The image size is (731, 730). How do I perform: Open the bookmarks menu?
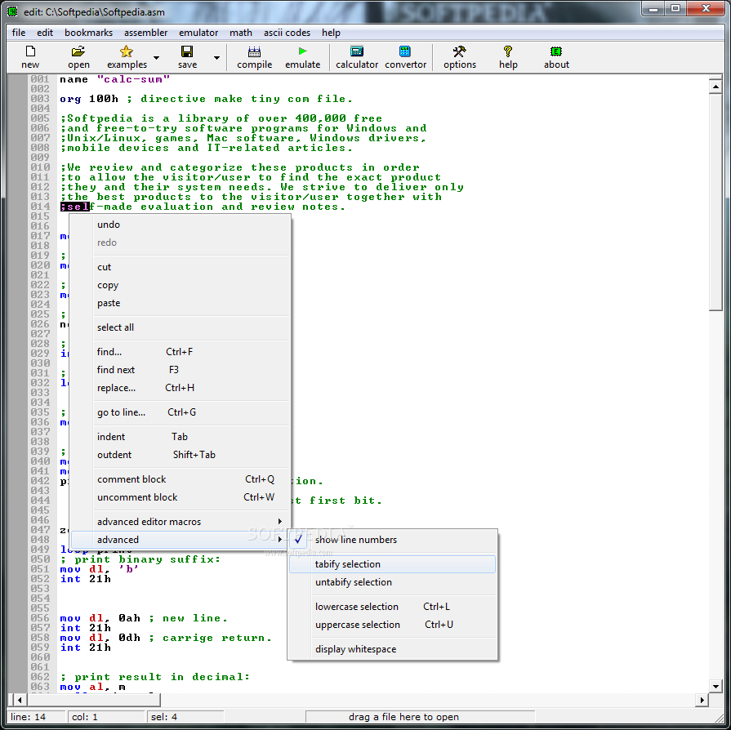(x=88, y=33)
